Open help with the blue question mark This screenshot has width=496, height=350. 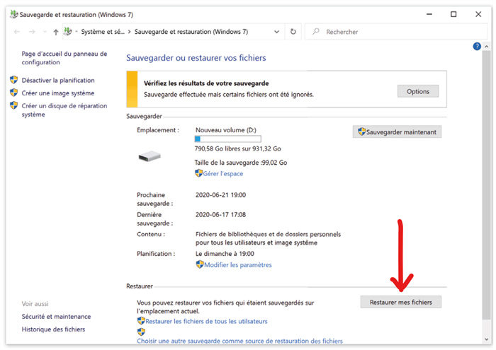click(477, 47)
